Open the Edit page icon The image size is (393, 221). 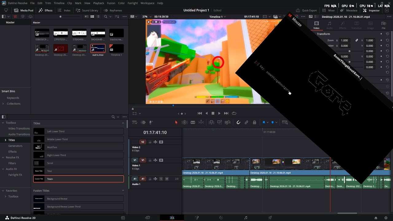pos(172,218)
